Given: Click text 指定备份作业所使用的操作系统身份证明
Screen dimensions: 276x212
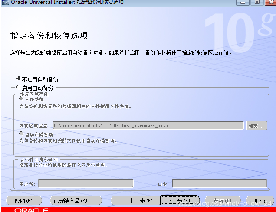Looking at the screenshot, I should [x=63, y=165].
